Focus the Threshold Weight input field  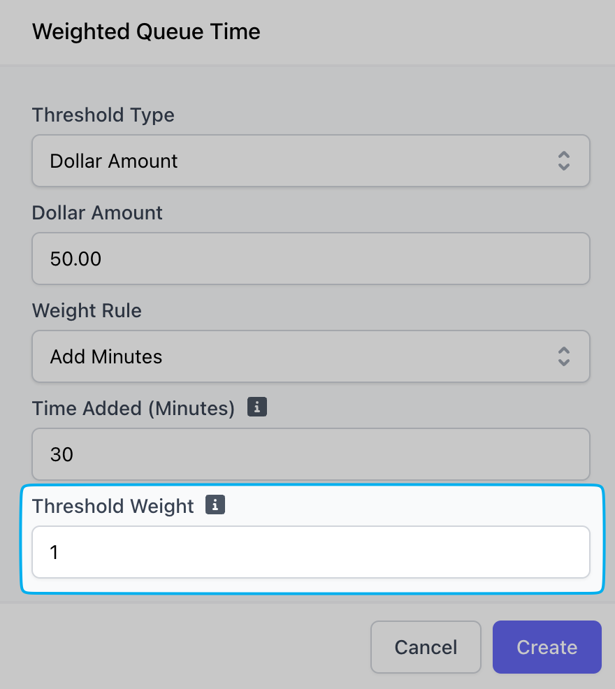pos(311,552)
